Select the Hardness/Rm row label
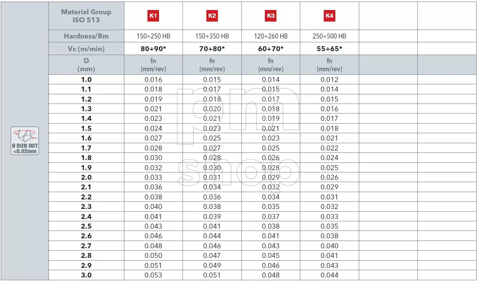This screenshot has width=477, height=281. (x=86, y=36)
